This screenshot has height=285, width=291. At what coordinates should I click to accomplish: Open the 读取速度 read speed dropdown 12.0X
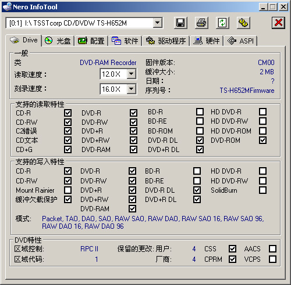coord(132,74)
